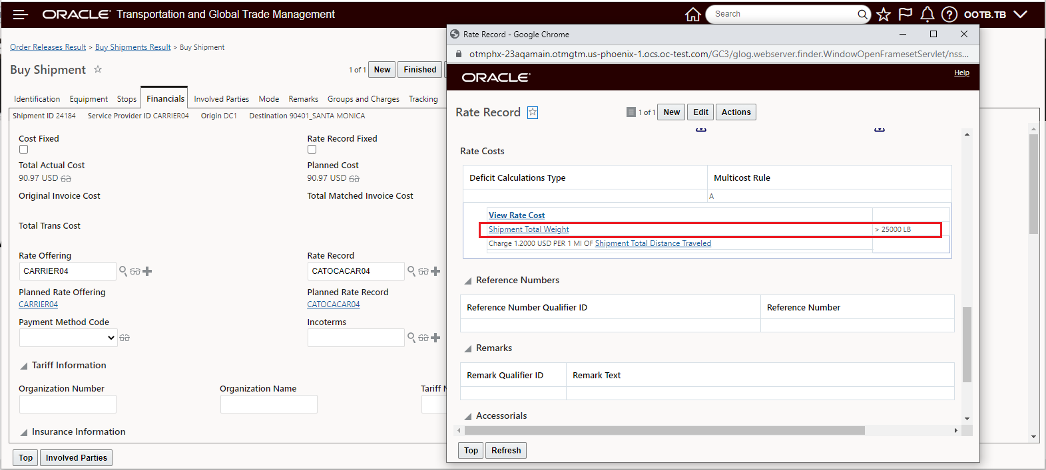This screenshot has height=470, width=1046.
Task: Search Rate Offering with magnifier icon
Action: coord(123,271)
